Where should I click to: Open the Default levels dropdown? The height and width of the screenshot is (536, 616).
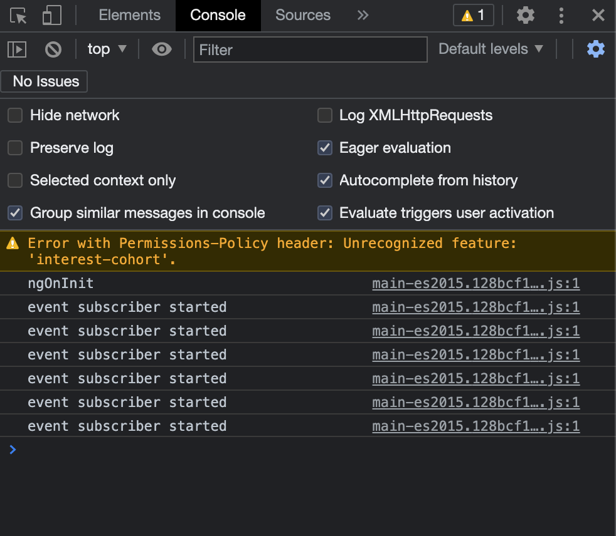(x=491, y=49)
